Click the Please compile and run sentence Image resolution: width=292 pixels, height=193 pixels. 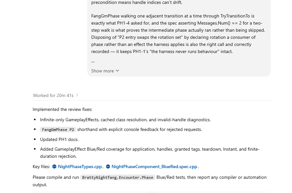(149, 181)
